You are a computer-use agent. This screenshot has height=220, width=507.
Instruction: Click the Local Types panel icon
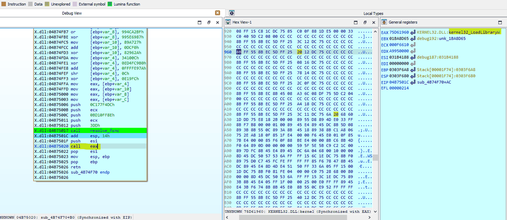(x=232, y=14)
